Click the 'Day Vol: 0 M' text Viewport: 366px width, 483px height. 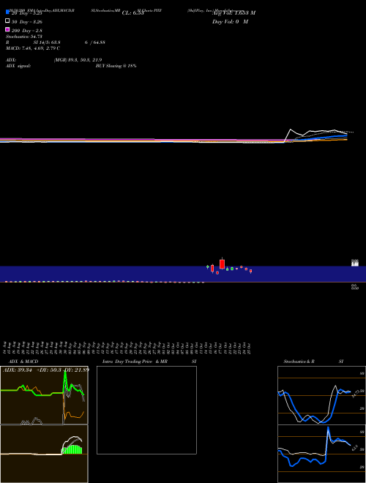(230, 21)
